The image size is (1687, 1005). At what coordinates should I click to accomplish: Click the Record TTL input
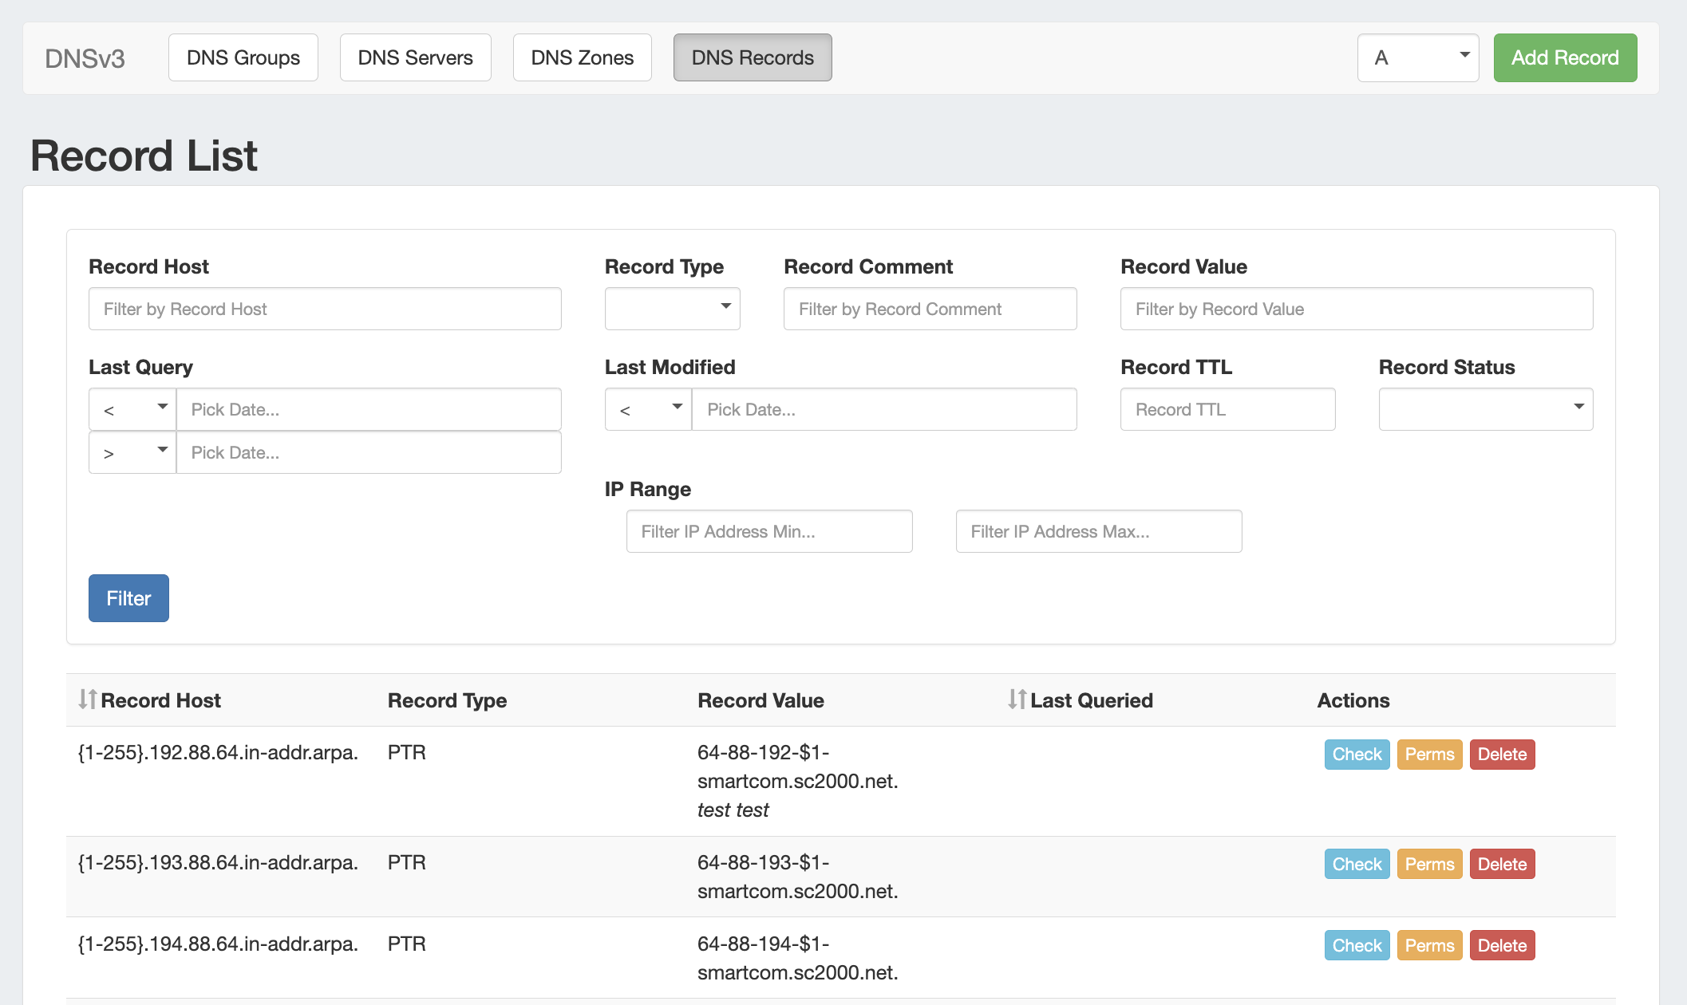click(x=1227, y=409)
